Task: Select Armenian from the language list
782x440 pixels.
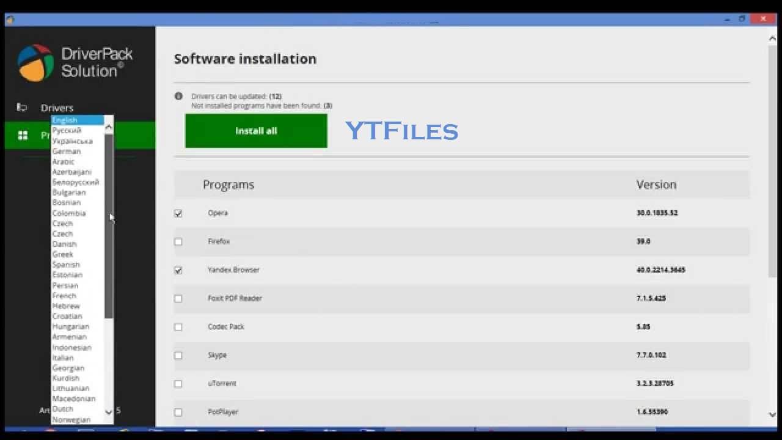Action: pos(78,337)
